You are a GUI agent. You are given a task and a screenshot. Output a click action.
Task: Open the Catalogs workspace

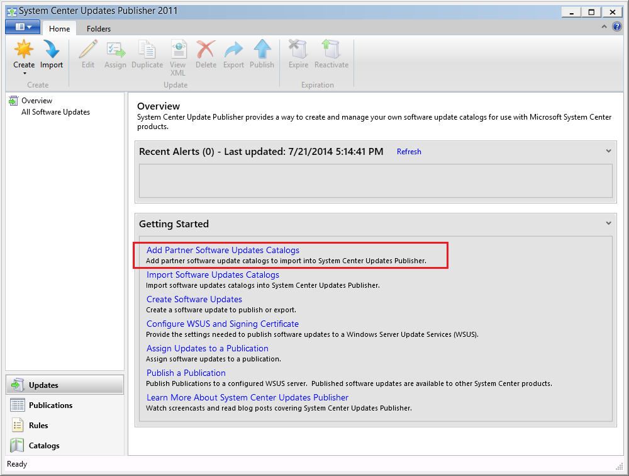[x=65, y=445]
